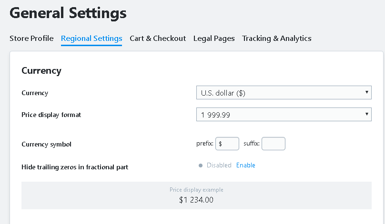Screen dimensions: 385x224
Task: Open the Store Profile tab
Action: tap(31, 39)
